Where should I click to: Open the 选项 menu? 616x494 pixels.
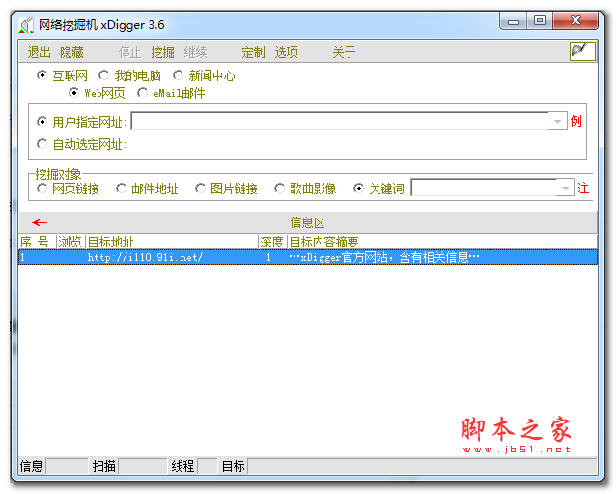[x=287, y=52]
